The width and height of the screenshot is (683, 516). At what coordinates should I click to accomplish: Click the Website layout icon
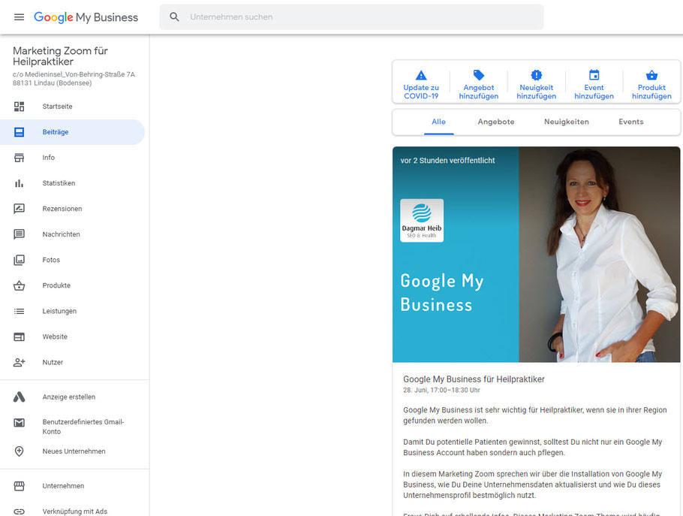point(20,337)
